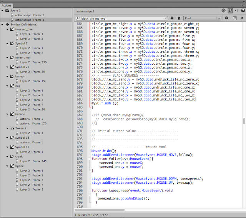This screenshot has width=246, height=218.
Task: Click the Insert target path crosshair icon
Action: click(x=223, y=11)
